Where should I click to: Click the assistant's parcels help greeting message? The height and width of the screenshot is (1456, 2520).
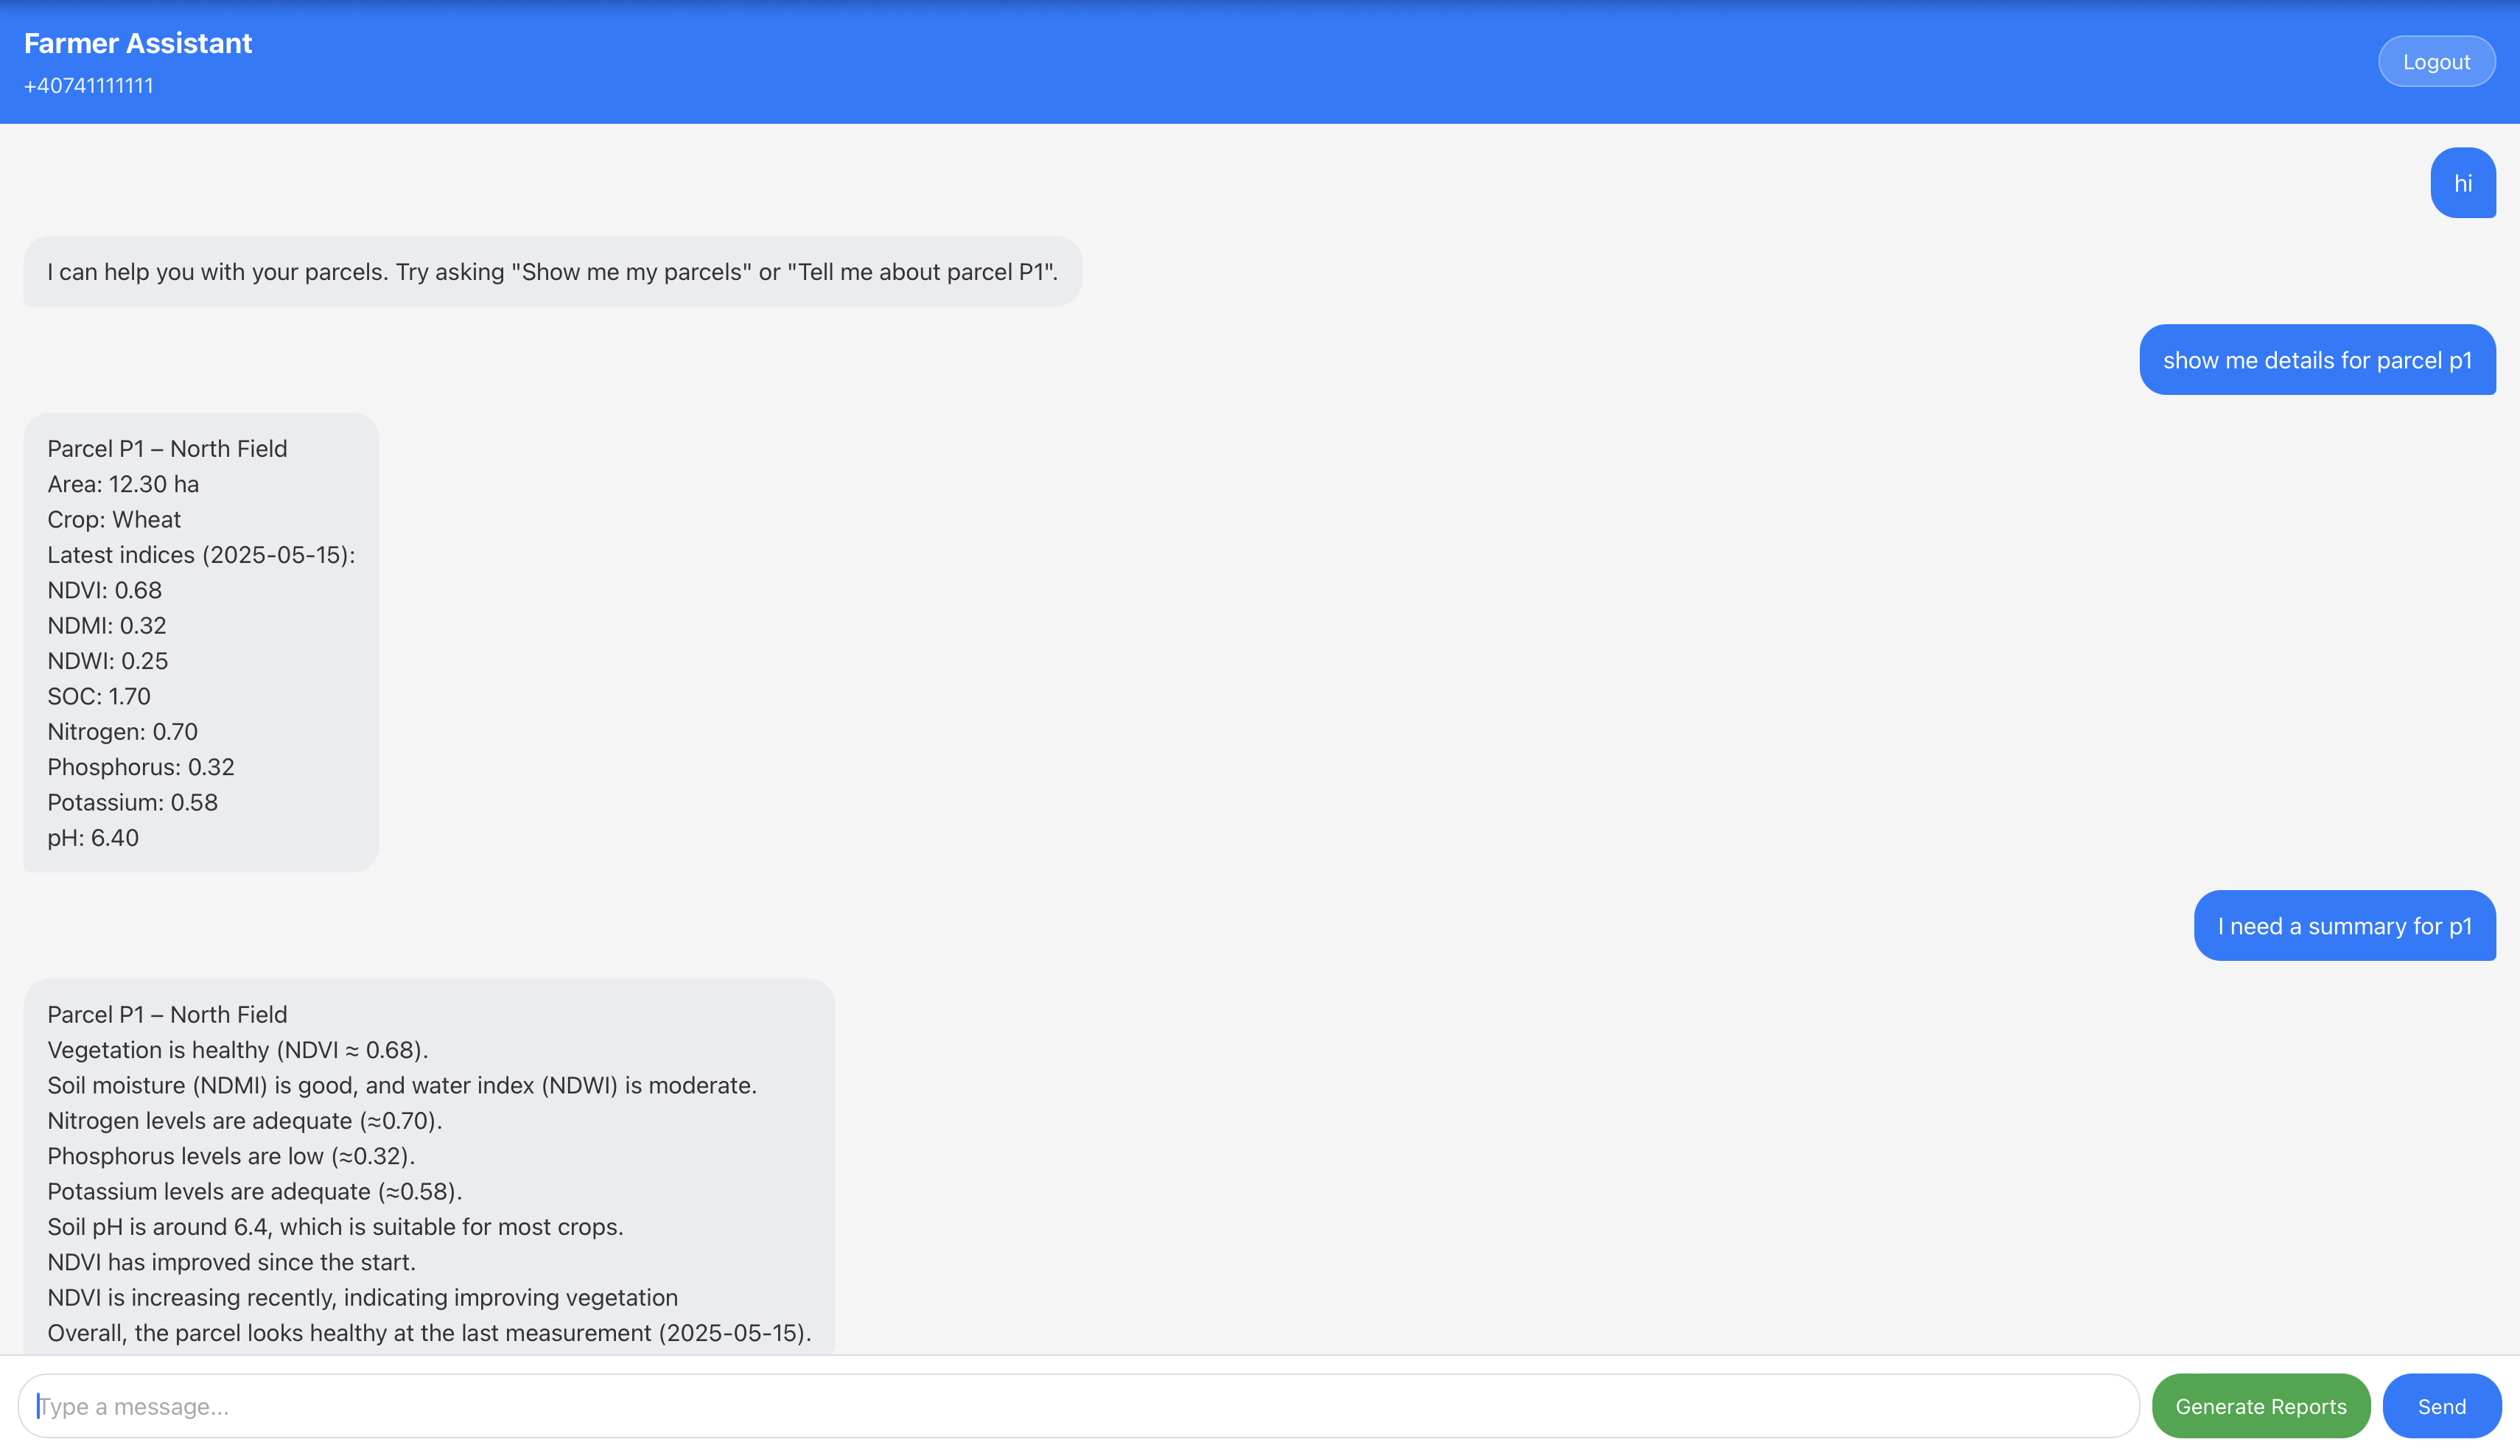point(552,272)
